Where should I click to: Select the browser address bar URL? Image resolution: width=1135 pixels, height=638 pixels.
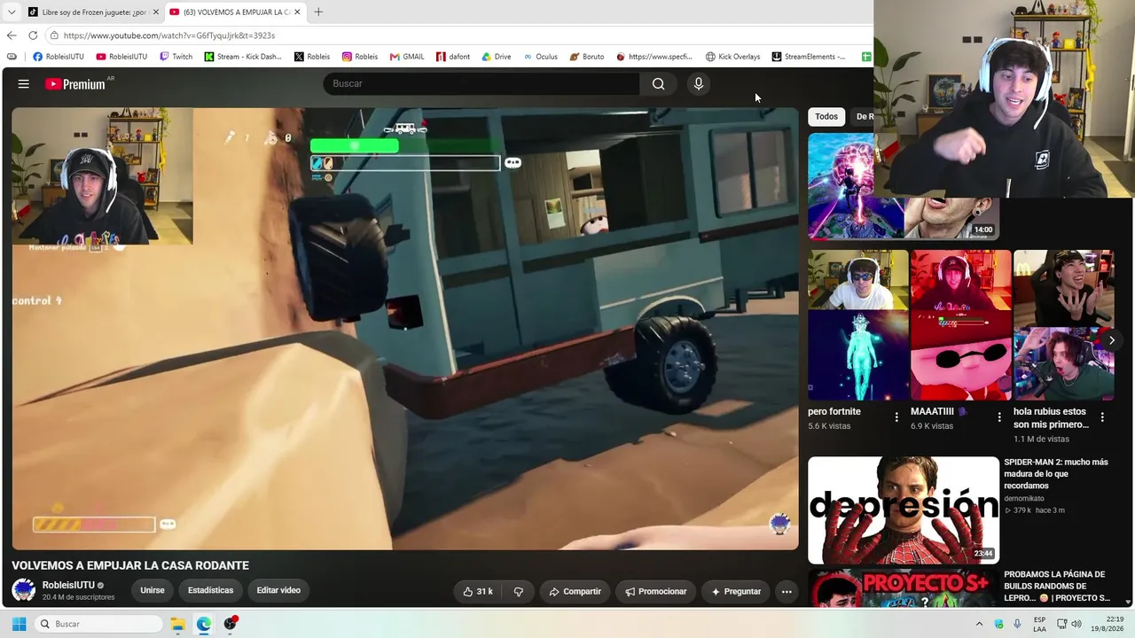point(169,35)
